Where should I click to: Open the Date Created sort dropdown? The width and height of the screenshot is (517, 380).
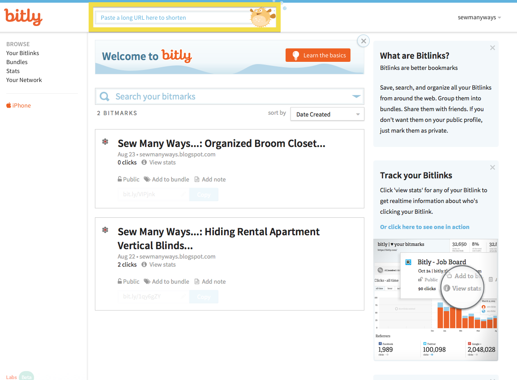tap(327, 114)
